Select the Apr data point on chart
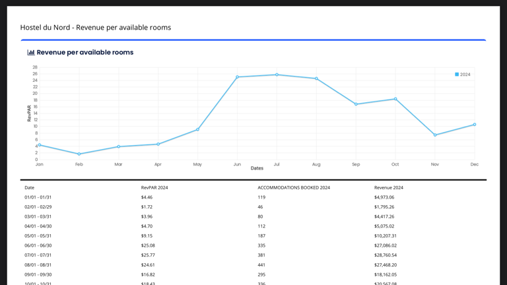The height and width of the screenshot is (285, 507). pyautogui.click(x=158, y=144)
